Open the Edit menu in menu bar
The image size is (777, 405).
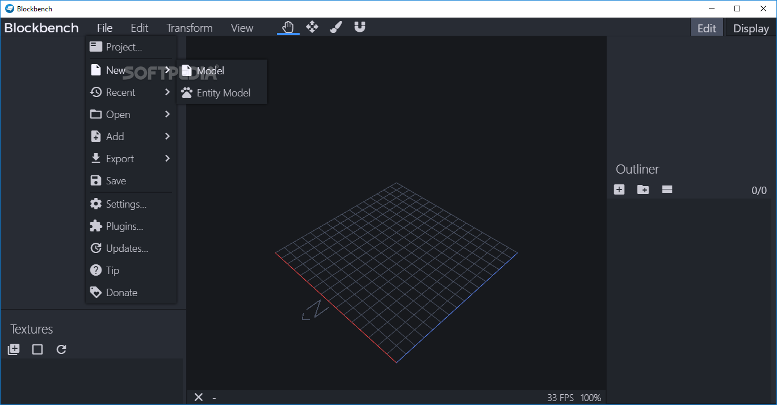[139, 28]
